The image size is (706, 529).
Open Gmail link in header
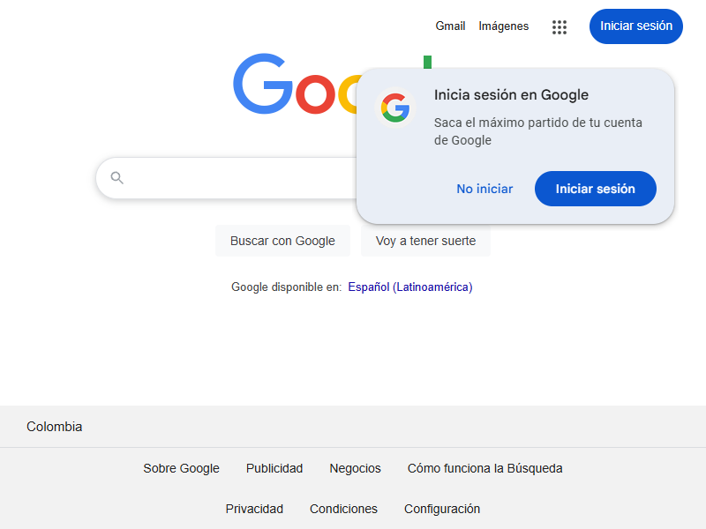450,26
